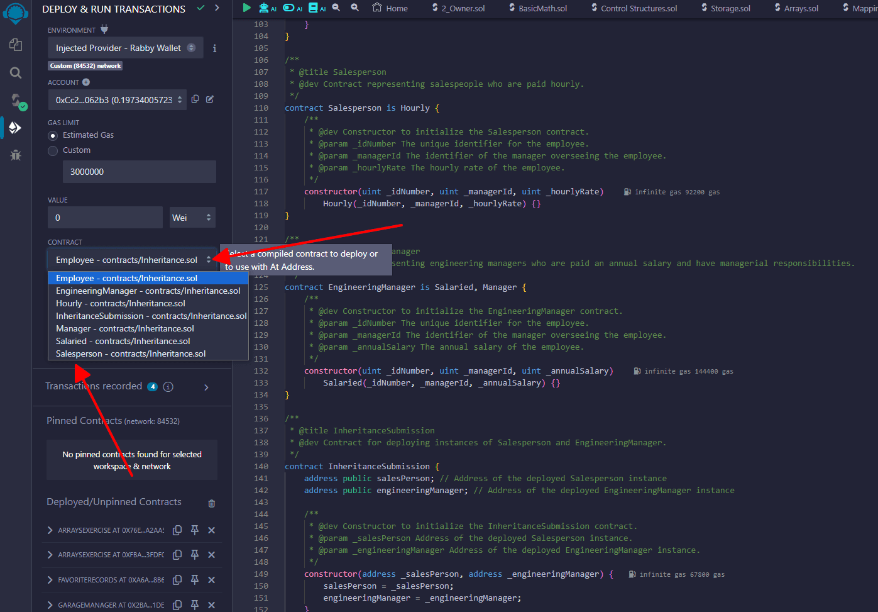Screen dimensions: 878x612
Task: Click the trash icon for Deployed/Unpinned Contracts
Action: [x=212, y=503]
